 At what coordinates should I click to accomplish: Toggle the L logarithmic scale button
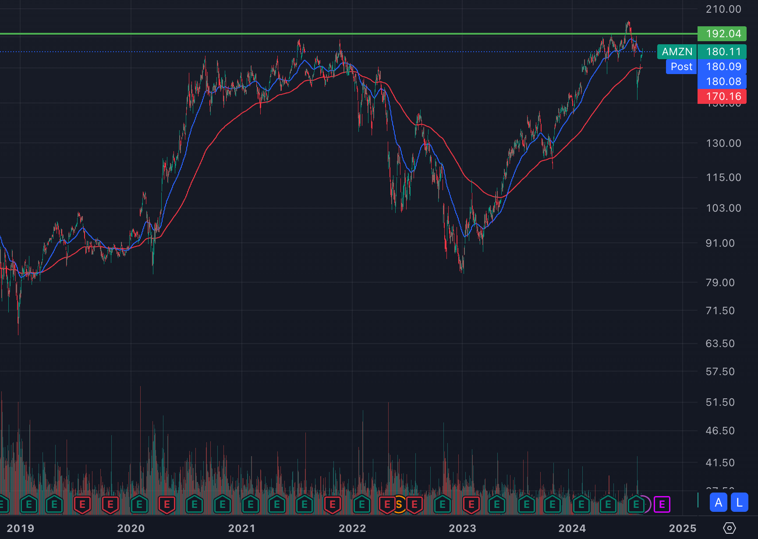coord(740,503)
